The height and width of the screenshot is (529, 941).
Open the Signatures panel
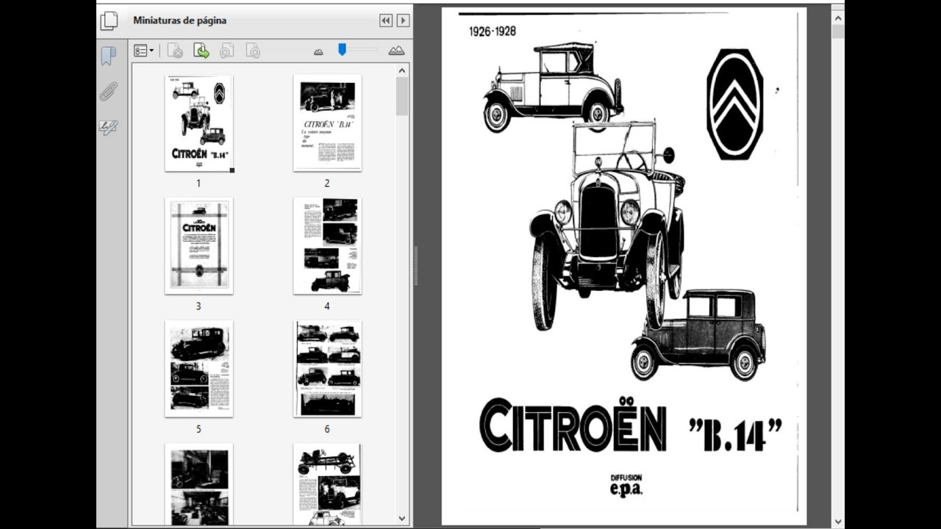click(x=109, y=127)
